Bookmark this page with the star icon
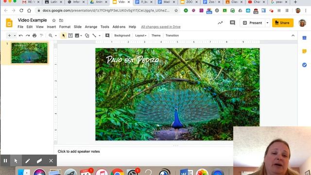 (x=176, y=11)
